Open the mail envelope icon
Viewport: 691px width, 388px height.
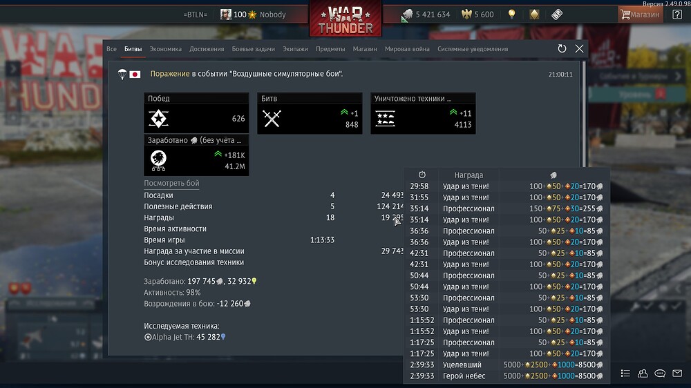[x=677, y=374]
